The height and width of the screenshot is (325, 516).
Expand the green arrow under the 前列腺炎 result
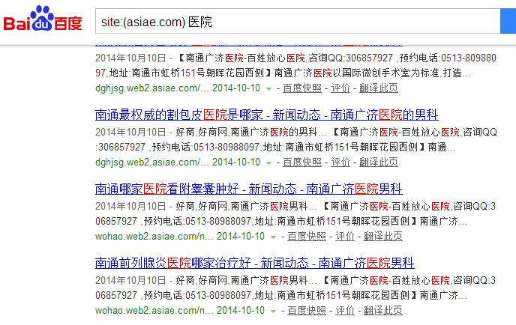274,311
